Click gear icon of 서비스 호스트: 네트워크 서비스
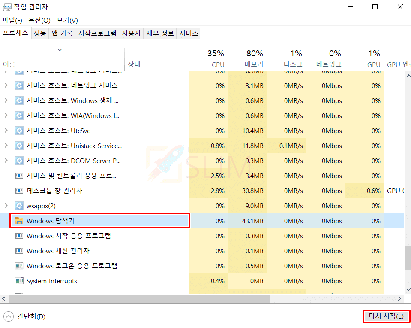This screenshot has height=328, width=411. click(19, 85)
